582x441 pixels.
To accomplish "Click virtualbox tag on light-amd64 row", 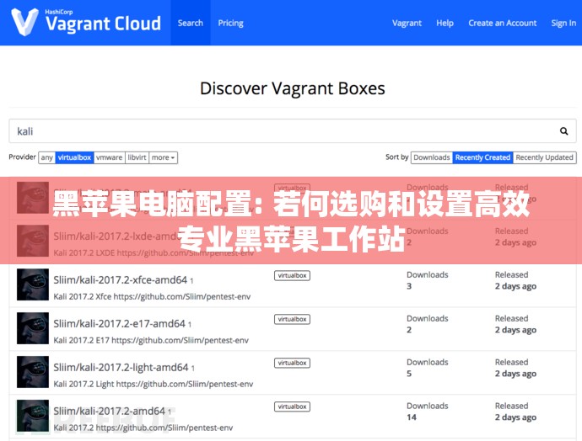I will (x=292, y=363).
